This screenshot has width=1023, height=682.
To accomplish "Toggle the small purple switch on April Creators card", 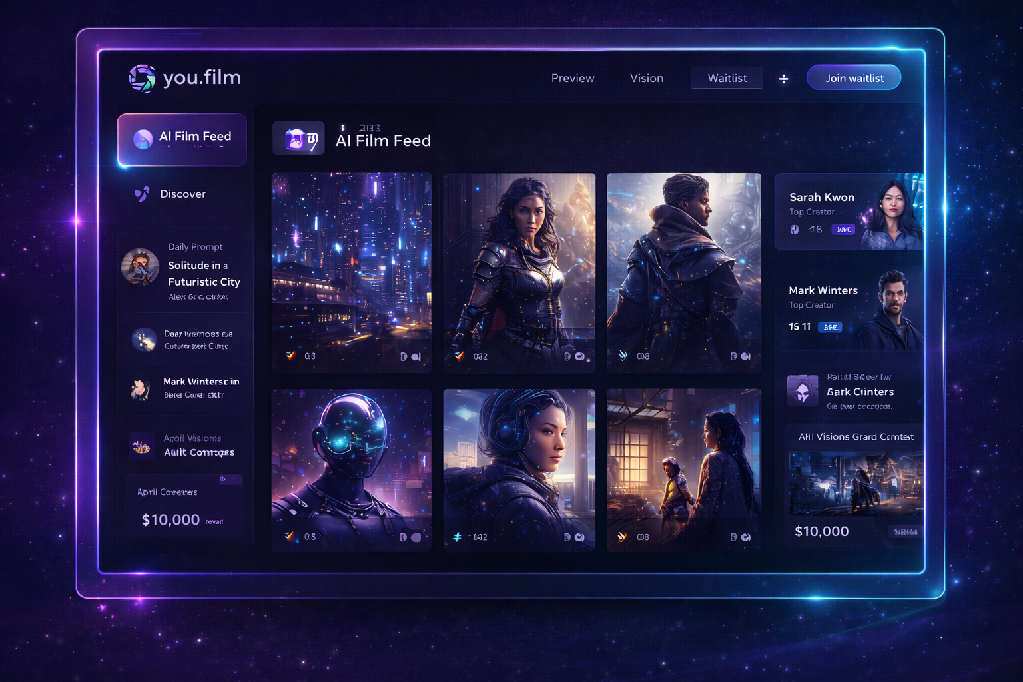I will click(x=230, y=479).
